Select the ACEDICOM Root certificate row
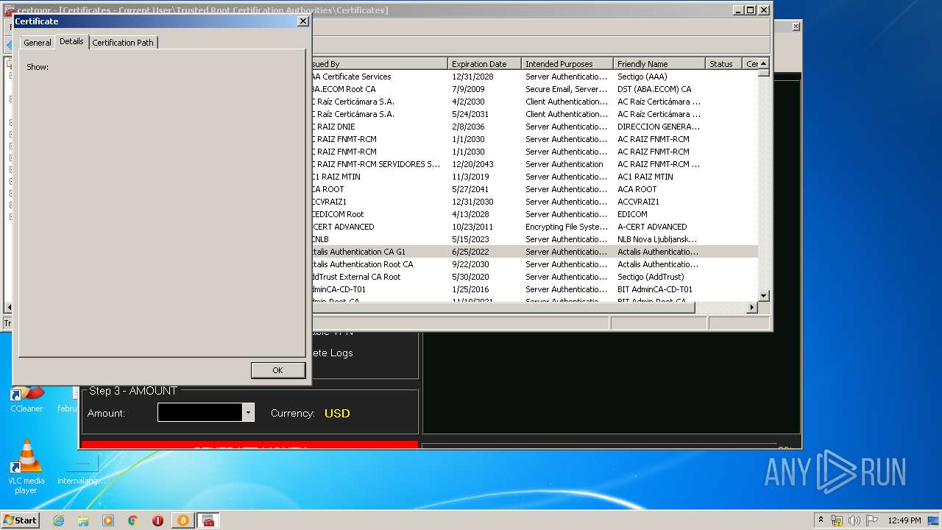942x530 pixels. click(x=534, y=214)
